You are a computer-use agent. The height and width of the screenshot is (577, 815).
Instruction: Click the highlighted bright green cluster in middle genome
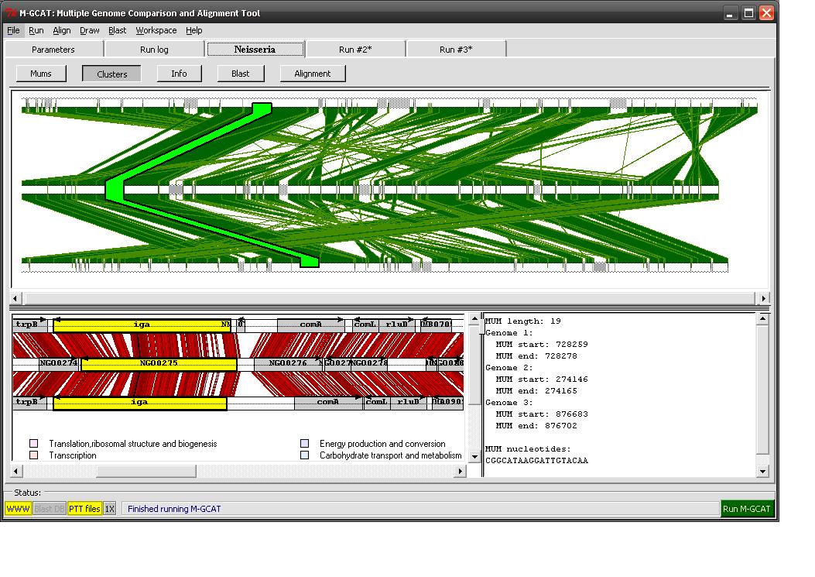click(x=115, y=188)
